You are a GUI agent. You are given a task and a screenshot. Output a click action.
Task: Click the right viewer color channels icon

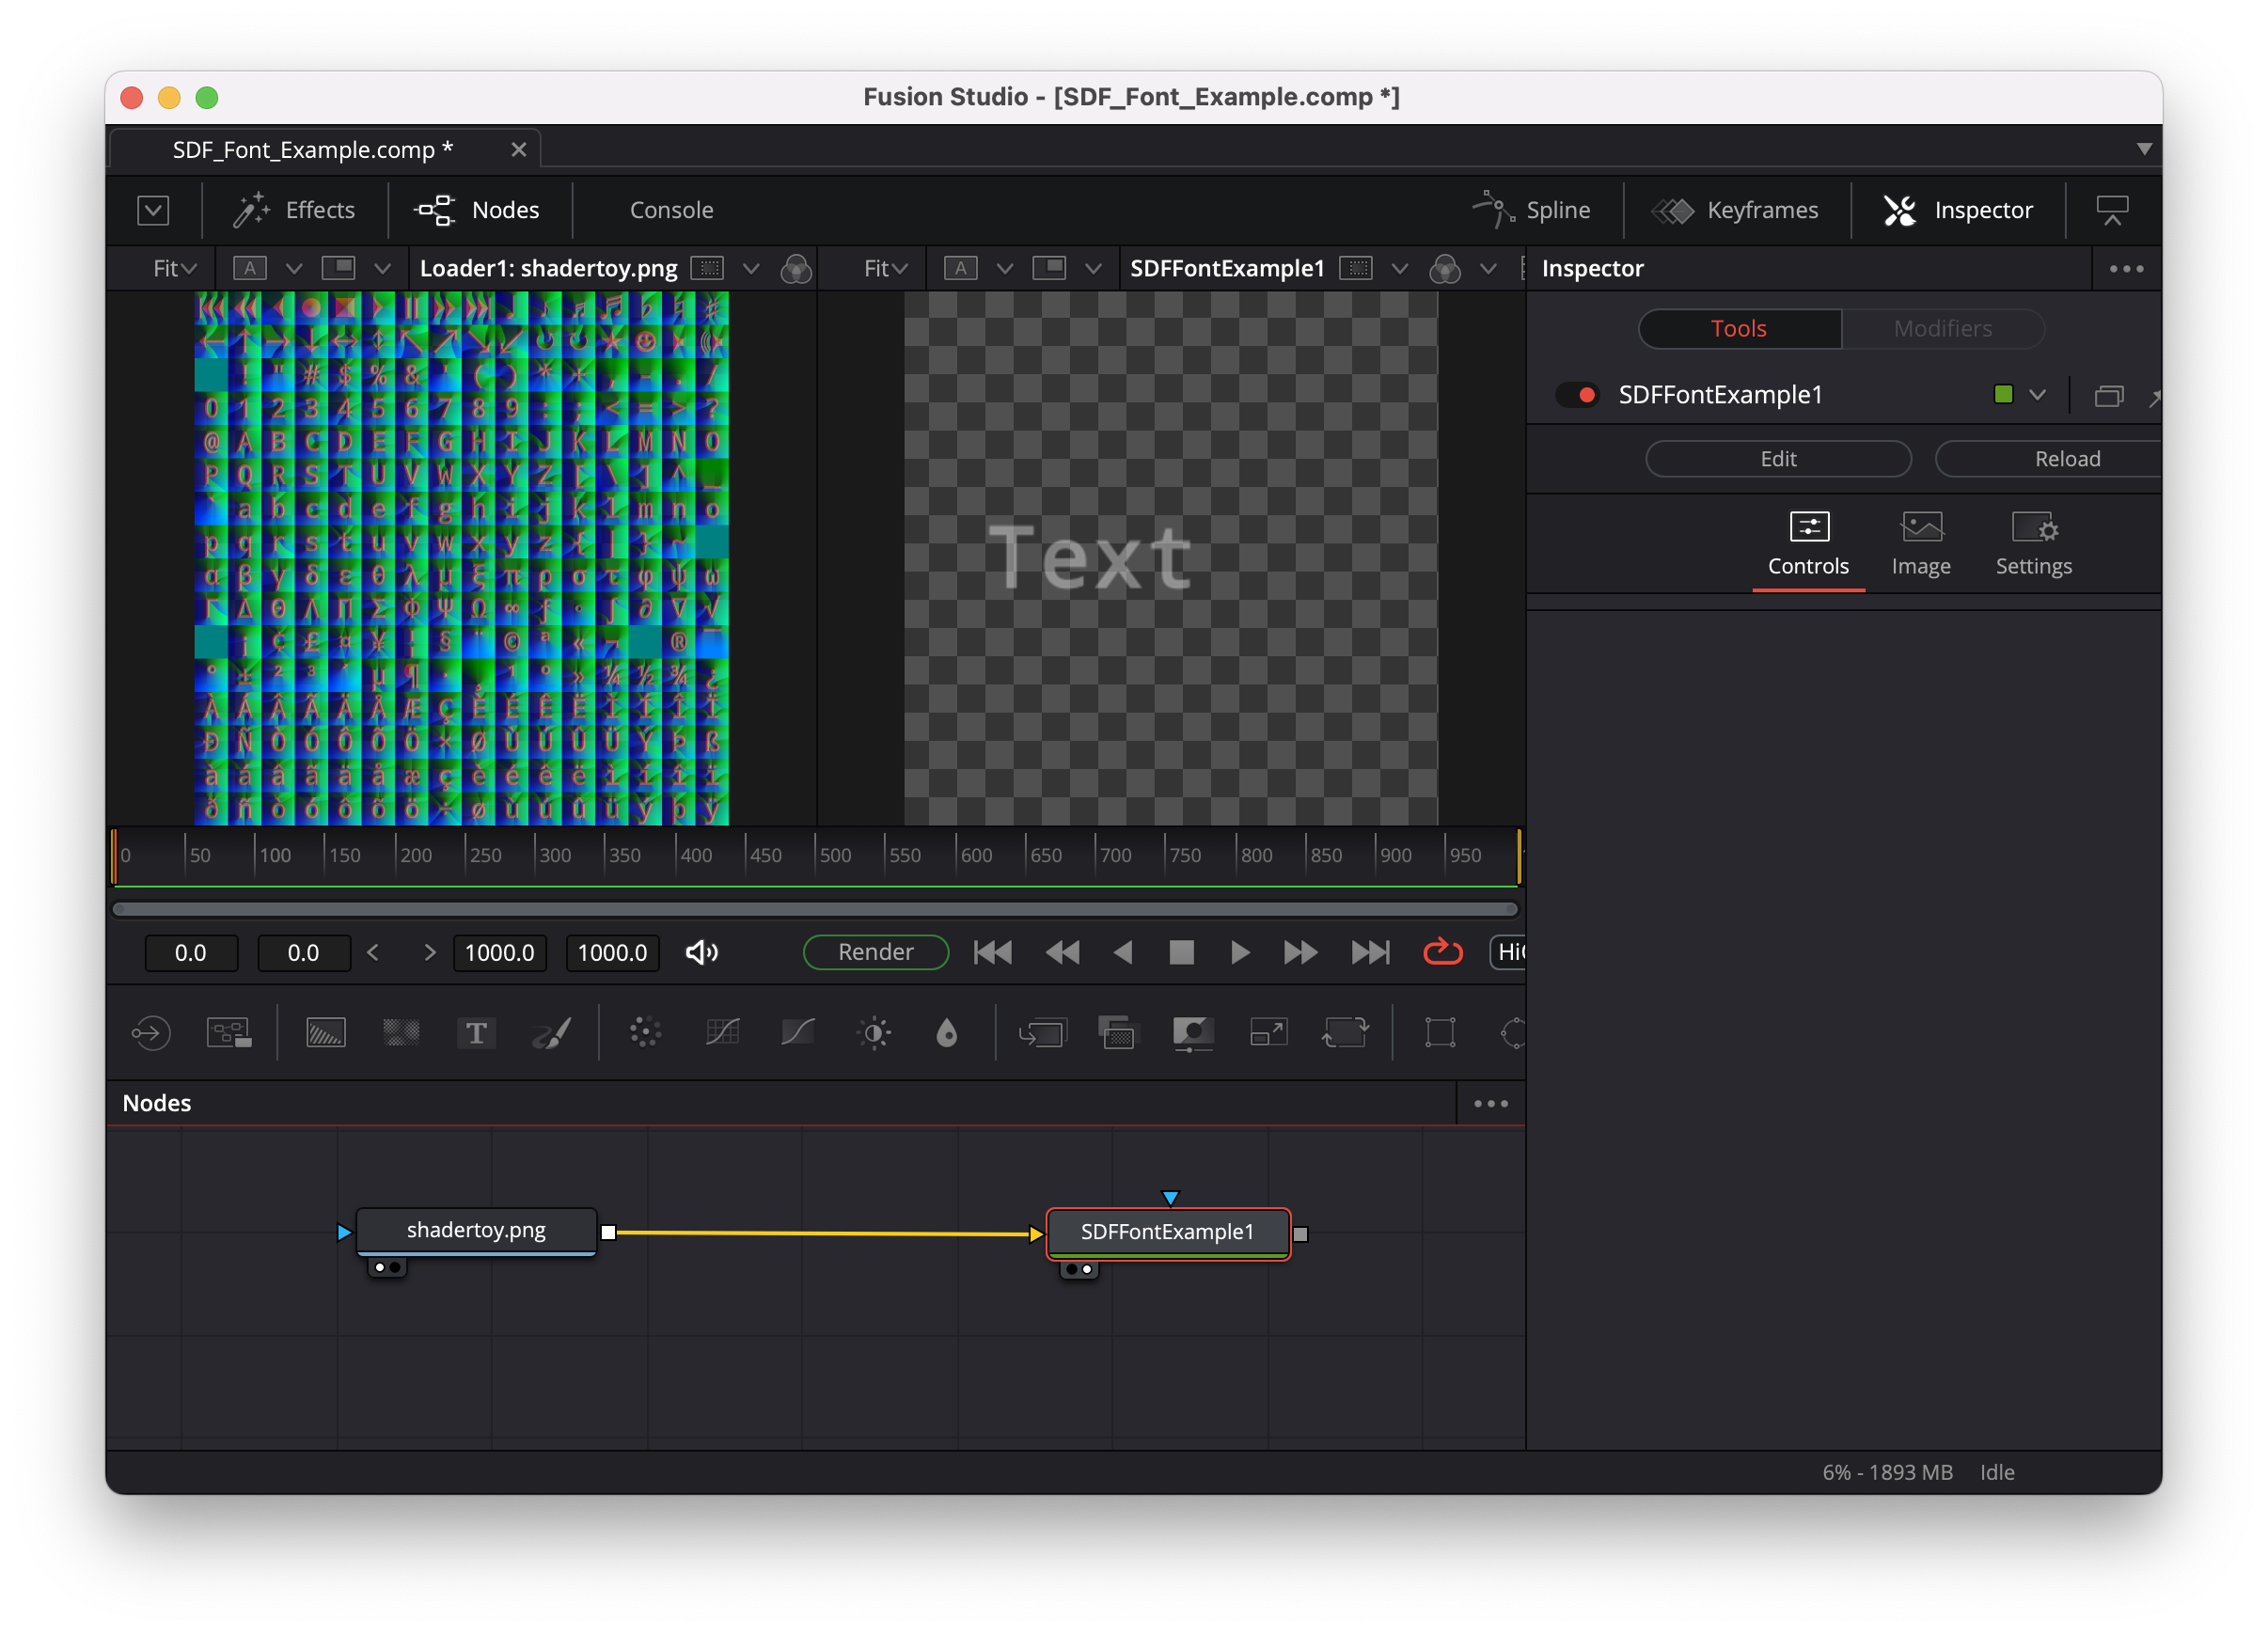1445,268
